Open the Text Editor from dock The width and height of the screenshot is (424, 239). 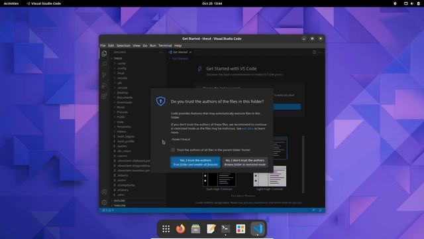211,228
